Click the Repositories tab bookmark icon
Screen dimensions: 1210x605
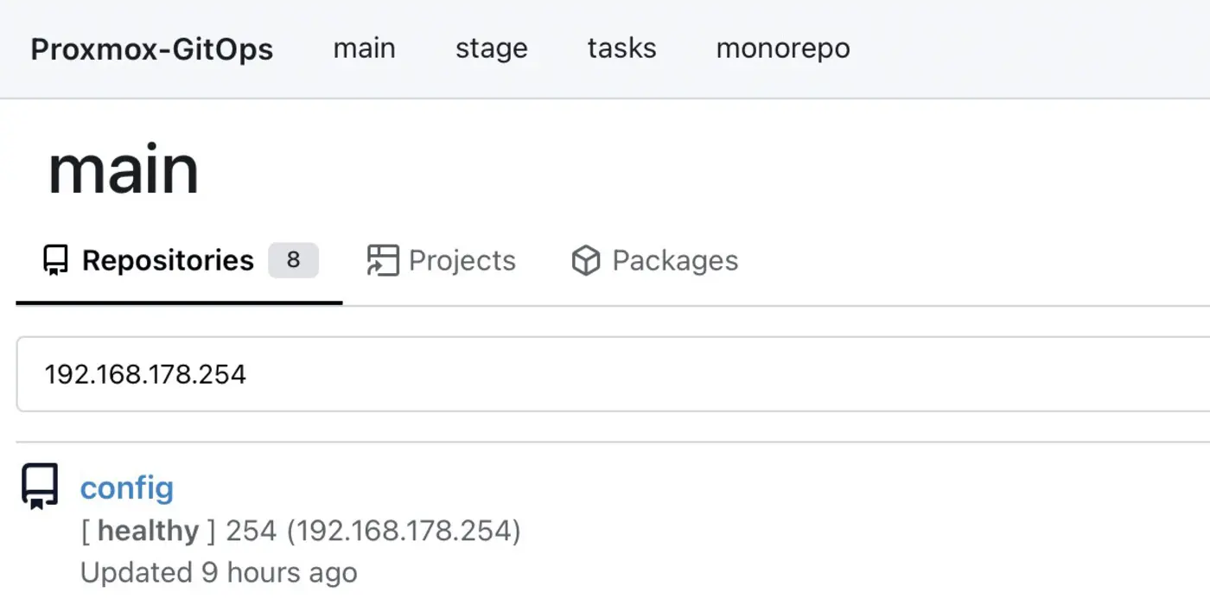[x=55, y=260]
